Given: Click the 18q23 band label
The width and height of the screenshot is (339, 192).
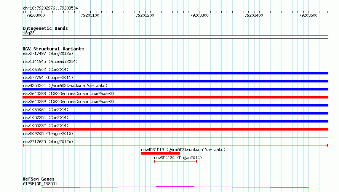Looking at the screenshot, I should click(x=29, y=33).
